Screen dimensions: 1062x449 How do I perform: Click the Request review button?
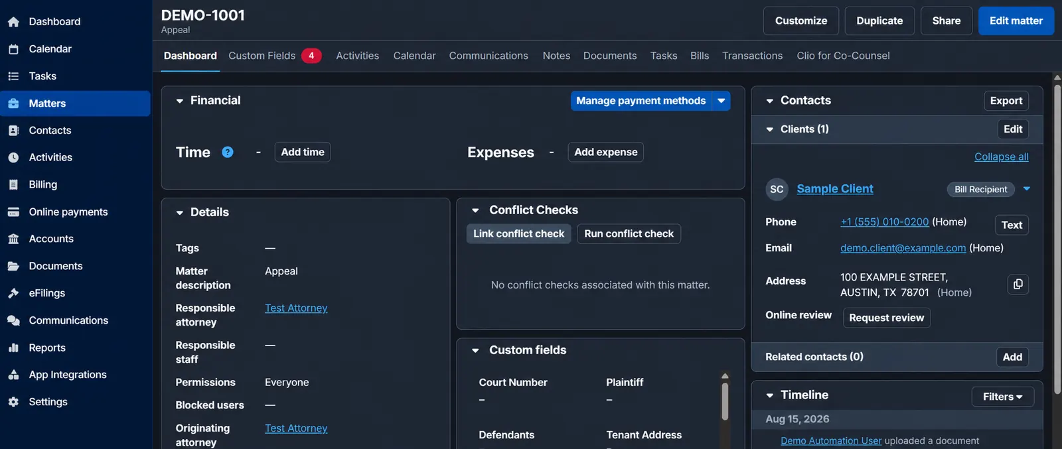[887, 318]
